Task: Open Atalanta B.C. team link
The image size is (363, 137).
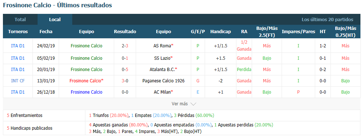Action: pos(163,69)
